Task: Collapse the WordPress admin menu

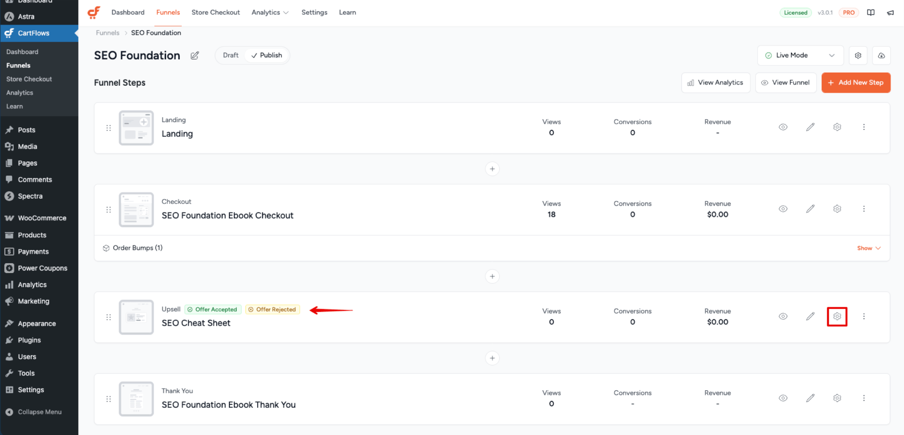Action: tap(39, 412)
